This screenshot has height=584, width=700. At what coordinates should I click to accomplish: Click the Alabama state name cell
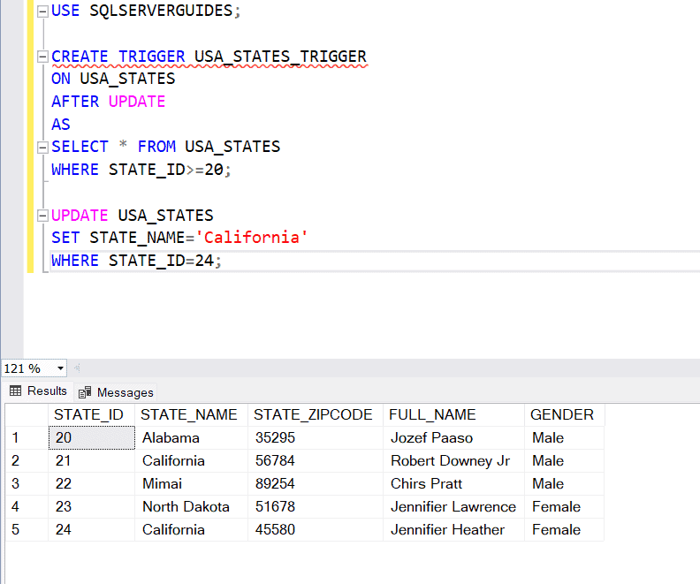point(191,437)
